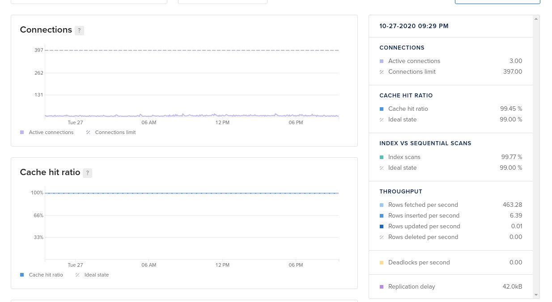Open the Connections chart help icon
Screen dimensions: 552x302
pyautogui.click(x=79, y=30)
